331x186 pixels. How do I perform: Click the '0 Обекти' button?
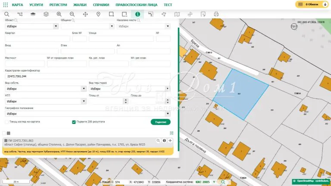tap(312, 4)
